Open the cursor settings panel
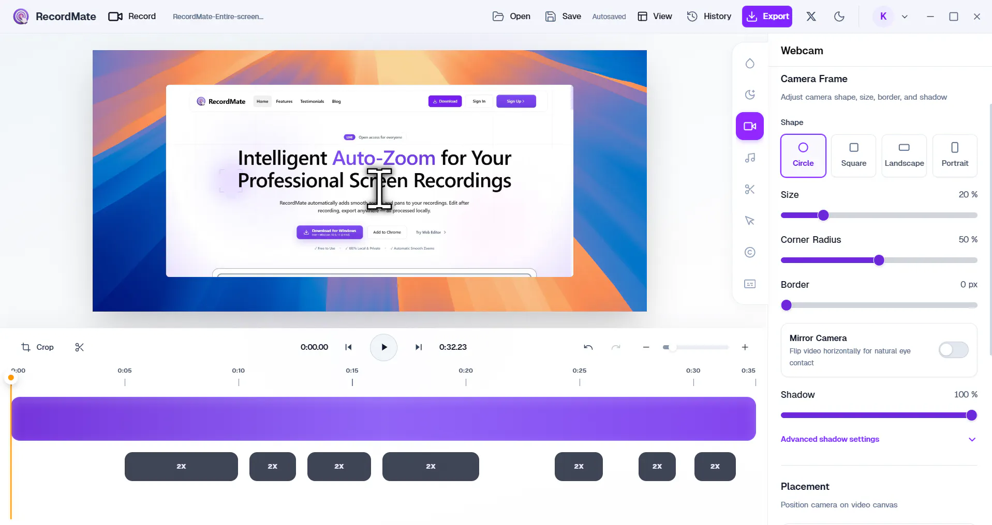Screen dimensions: 992x525 pyautogui.click(x=750, y=221)
